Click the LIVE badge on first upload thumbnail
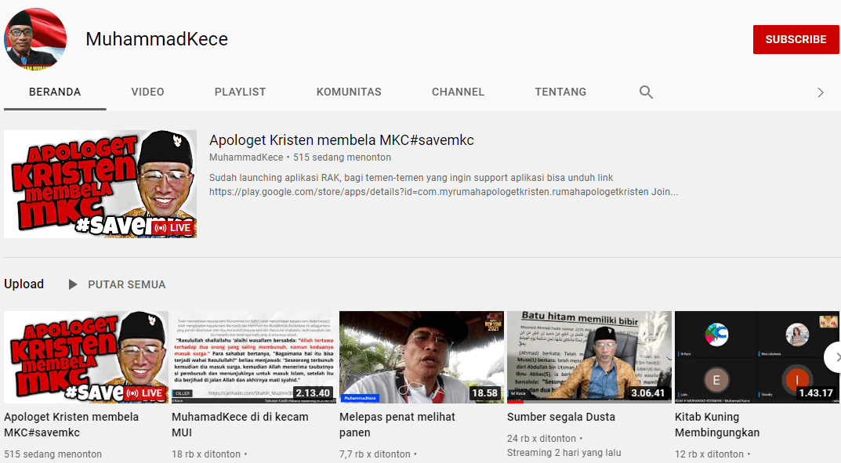This screenshot has height=463, width=841. (145, 392)
